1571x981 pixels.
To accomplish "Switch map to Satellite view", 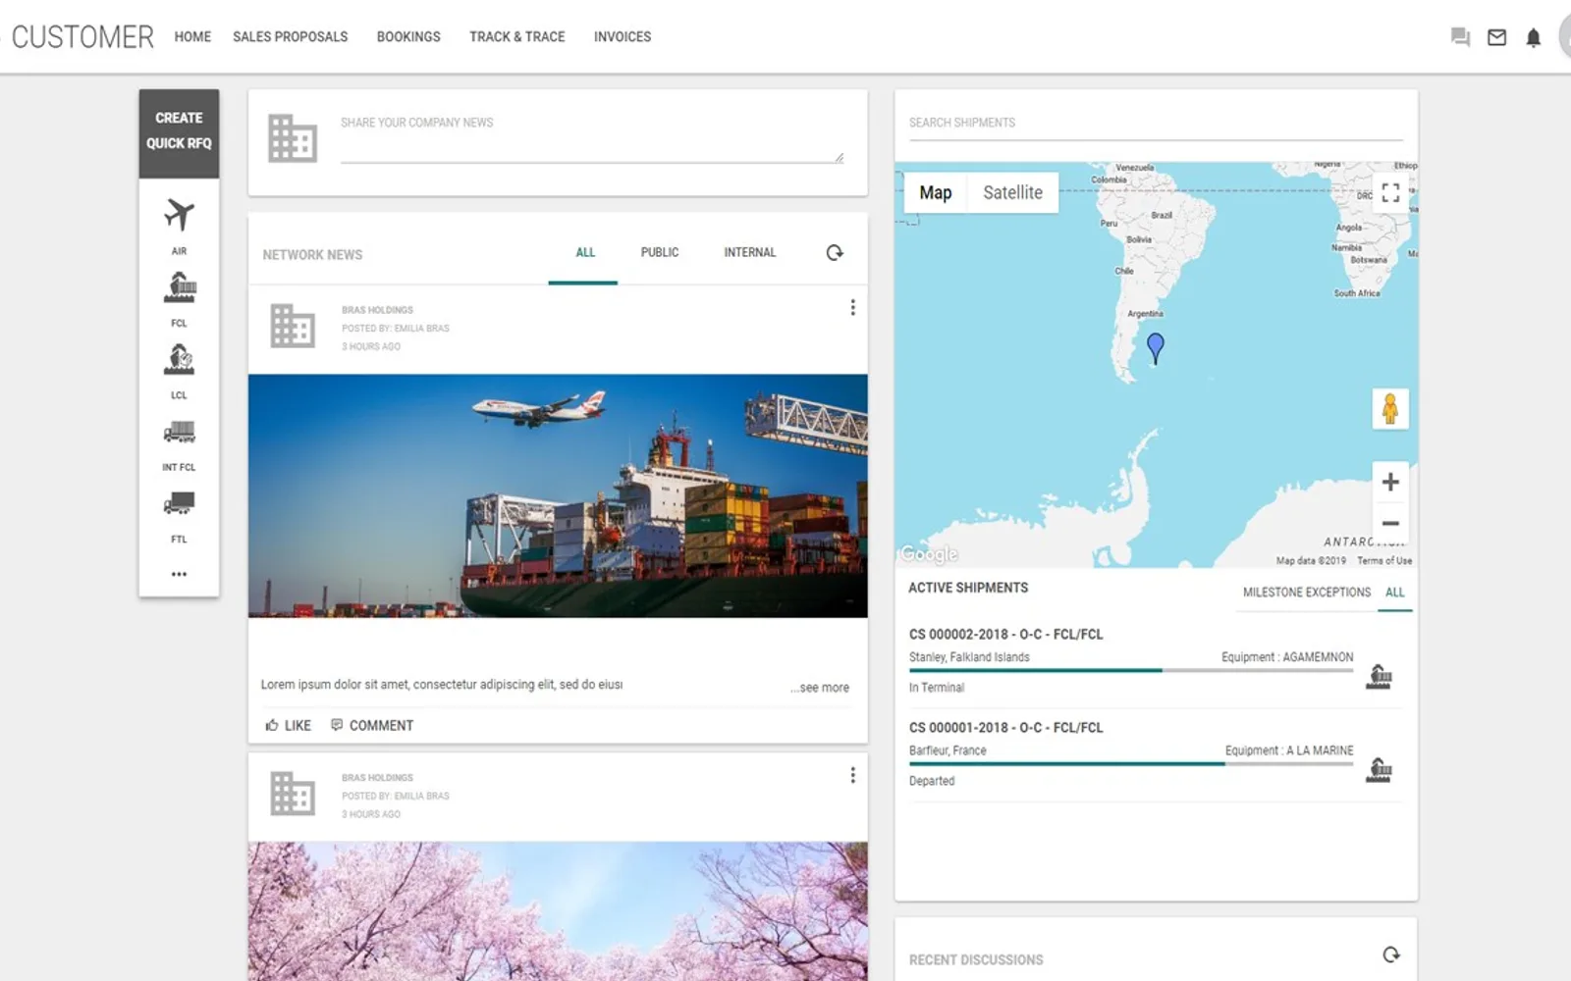I will 1012,192.
